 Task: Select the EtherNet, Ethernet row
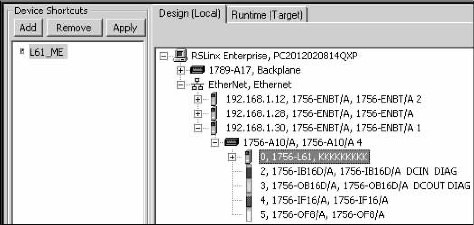(250, 85)
